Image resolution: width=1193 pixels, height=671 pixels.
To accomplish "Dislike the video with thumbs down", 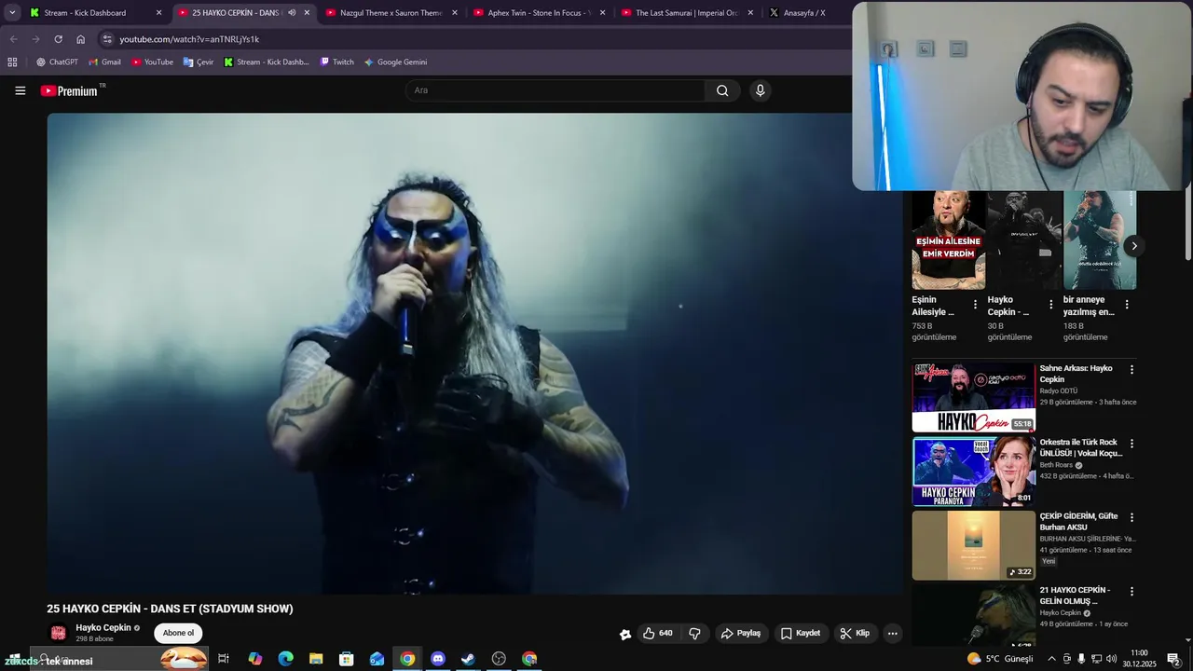I will (694, 634).
